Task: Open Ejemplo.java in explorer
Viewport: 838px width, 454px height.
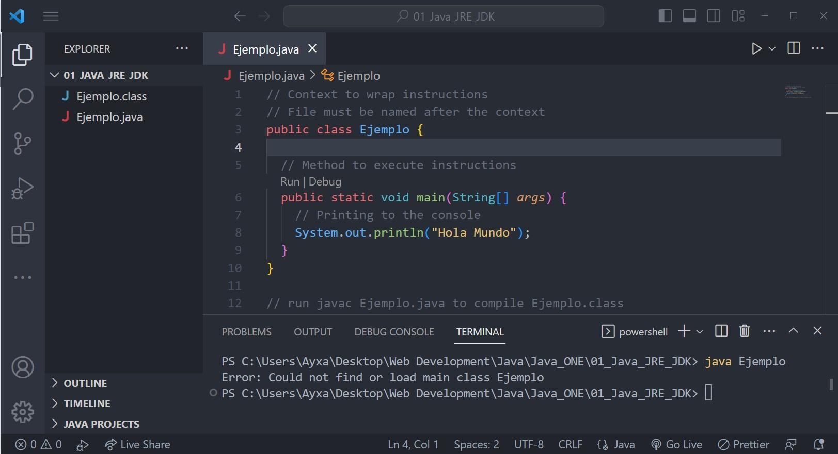Action: [x=109, y=117]
